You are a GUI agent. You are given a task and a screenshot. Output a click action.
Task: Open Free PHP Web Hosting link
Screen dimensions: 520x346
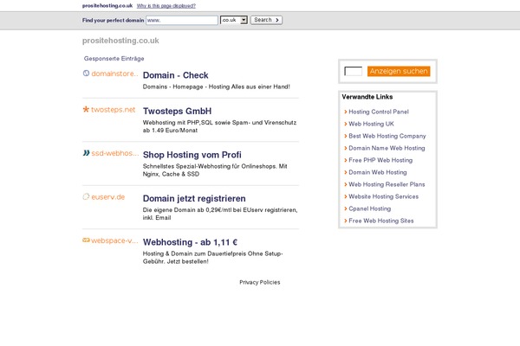click(380, 160)
